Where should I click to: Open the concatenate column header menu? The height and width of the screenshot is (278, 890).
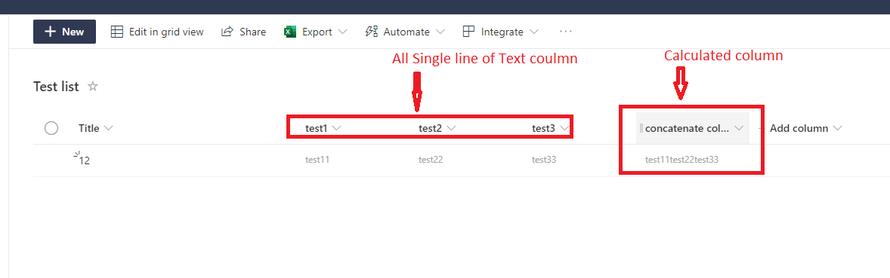tap(693, 129)
